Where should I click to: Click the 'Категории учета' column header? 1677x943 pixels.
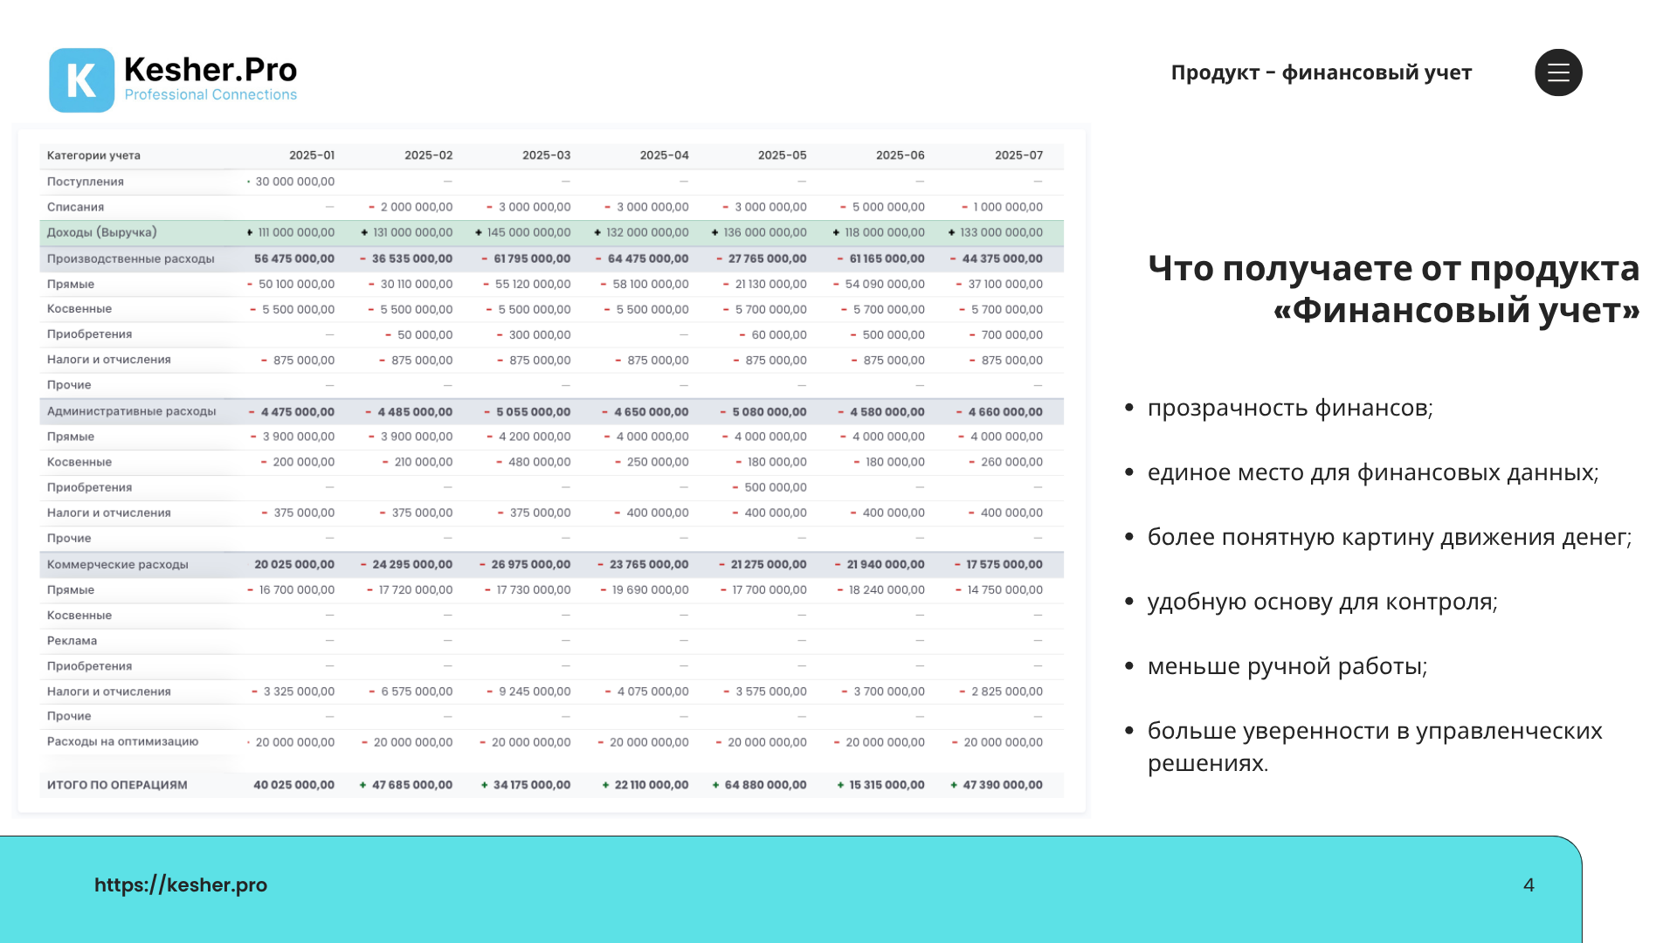(x=93, y=155)
